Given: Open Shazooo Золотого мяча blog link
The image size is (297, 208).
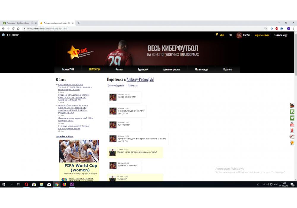Looking at the screenshot, I should click(x=74, y=97).
